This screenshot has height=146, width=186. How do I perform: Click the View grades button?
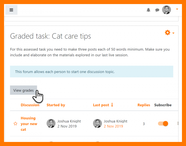click(24, 90)
